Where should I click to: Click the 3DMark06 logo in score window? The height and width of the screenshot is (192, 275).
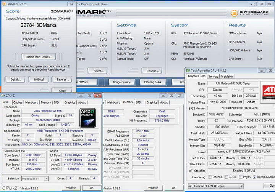pyautogui.click(x=62, y=11)
